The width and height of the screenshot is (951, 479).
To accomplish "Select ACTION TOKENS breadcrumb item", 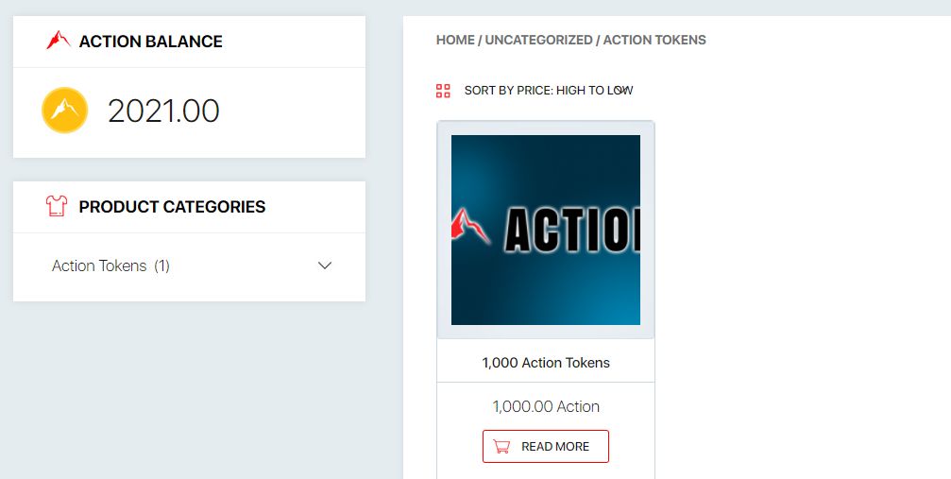I will click(x=654, y=40).
